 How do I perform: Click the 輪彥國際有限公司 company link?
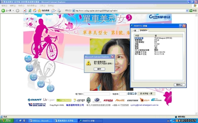[x=75, y=105]
